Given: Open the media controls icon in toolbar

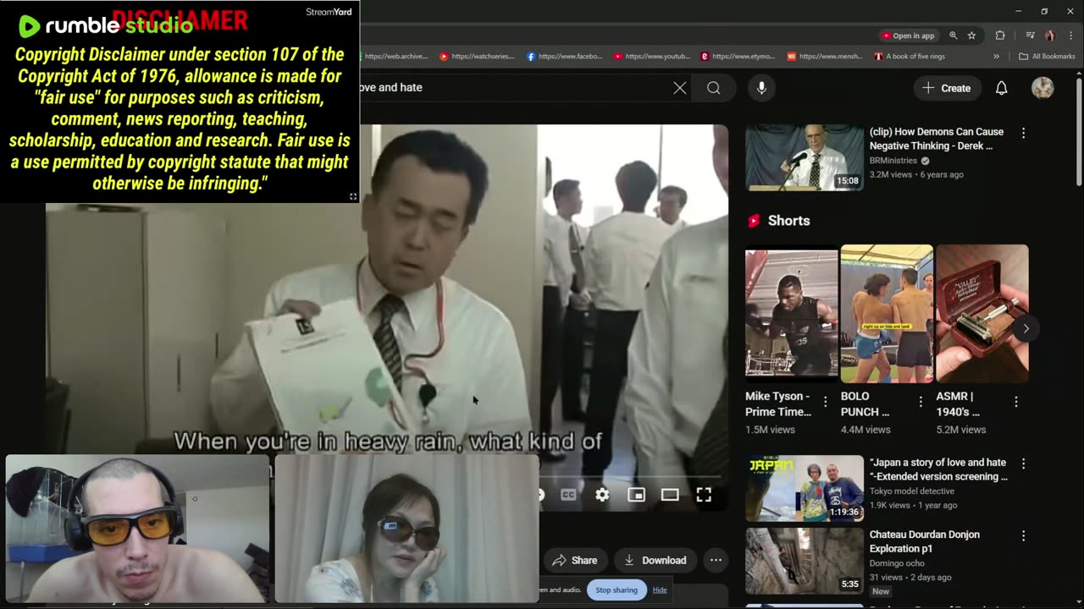Looking at the screenshot, I should 1030,36.
